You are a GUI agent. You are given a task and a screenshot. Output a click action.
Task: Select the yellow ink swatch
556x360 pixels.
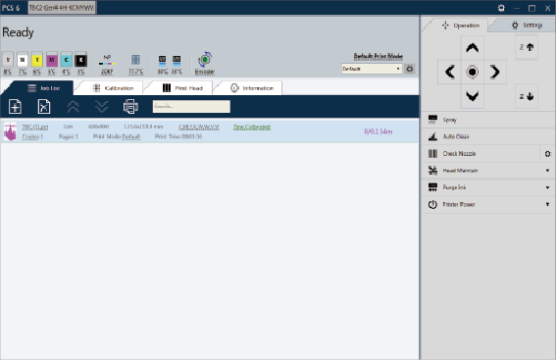click(x=37, y=60)
